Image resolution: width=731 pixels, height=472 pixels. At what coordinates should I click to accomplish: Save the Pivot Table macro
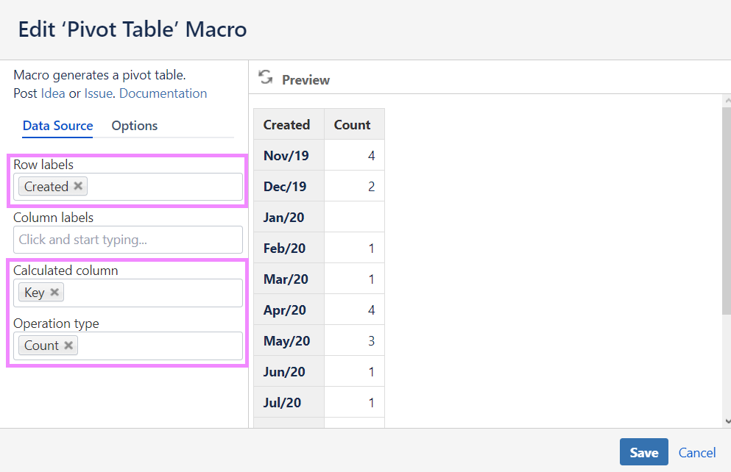pos(643,452)
